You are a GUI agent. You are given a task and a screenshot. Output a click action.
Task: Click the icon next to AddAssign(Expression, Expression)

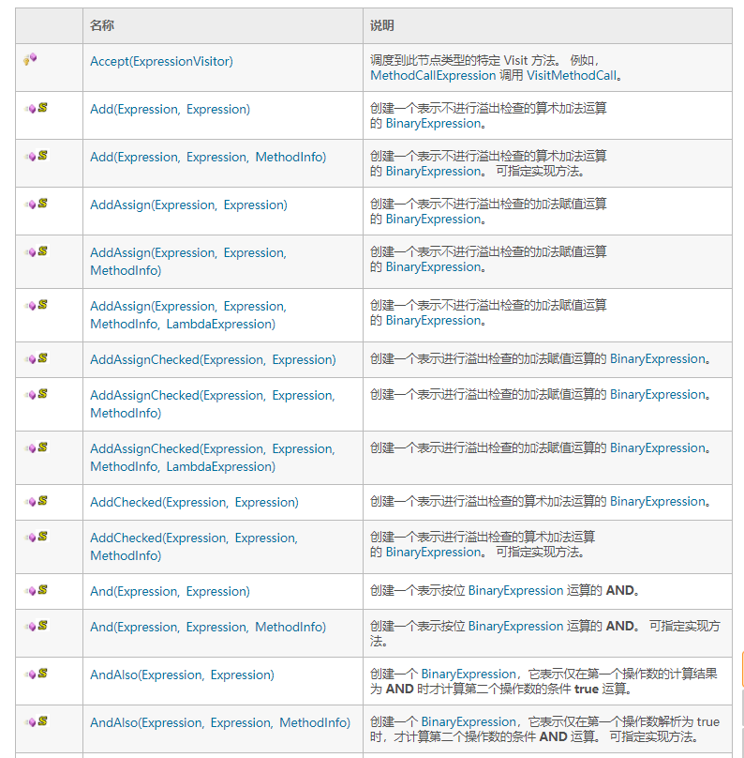(37, 204)
